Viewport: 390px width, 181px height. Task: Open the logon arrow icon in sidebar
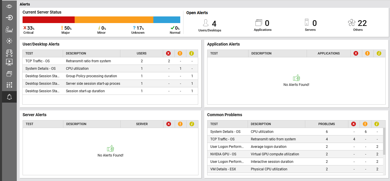tap(9, 18)
